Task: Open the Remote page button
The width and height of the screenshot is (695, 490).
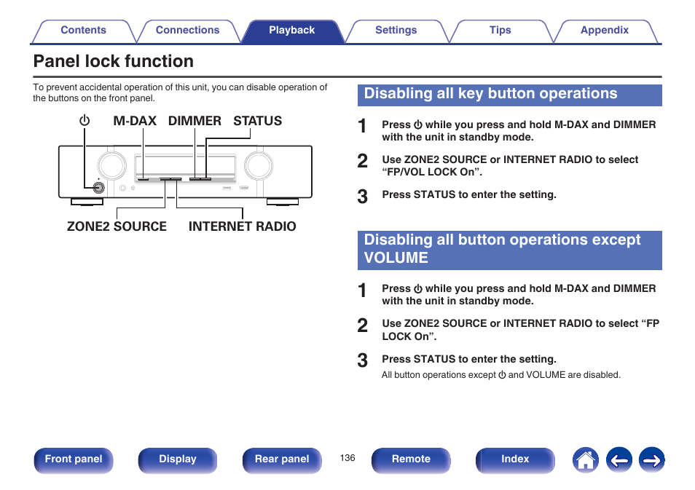Action: 411,460
